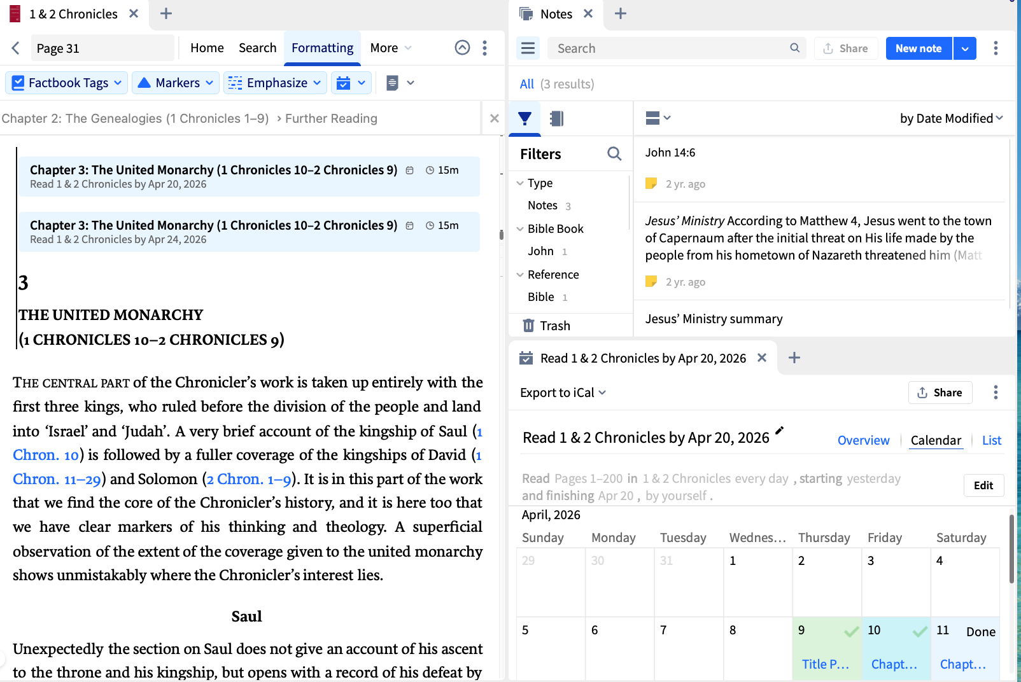The image size is (1021, 682).
Task: Open the New note dropdown arrow
Action: [965, 48]
